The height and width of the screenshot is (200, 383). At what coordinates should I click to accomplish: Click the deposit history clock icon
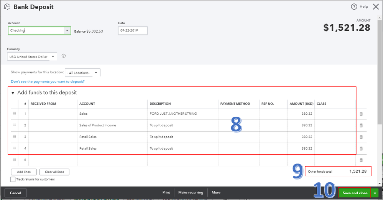tap(7, 7)
